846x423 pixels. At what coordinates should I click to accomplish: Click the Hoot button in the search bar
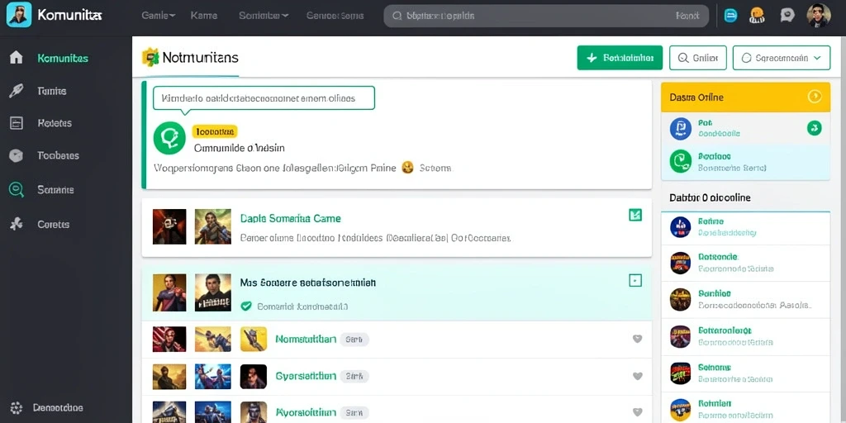pyautogui.click(x=687, y=17)
